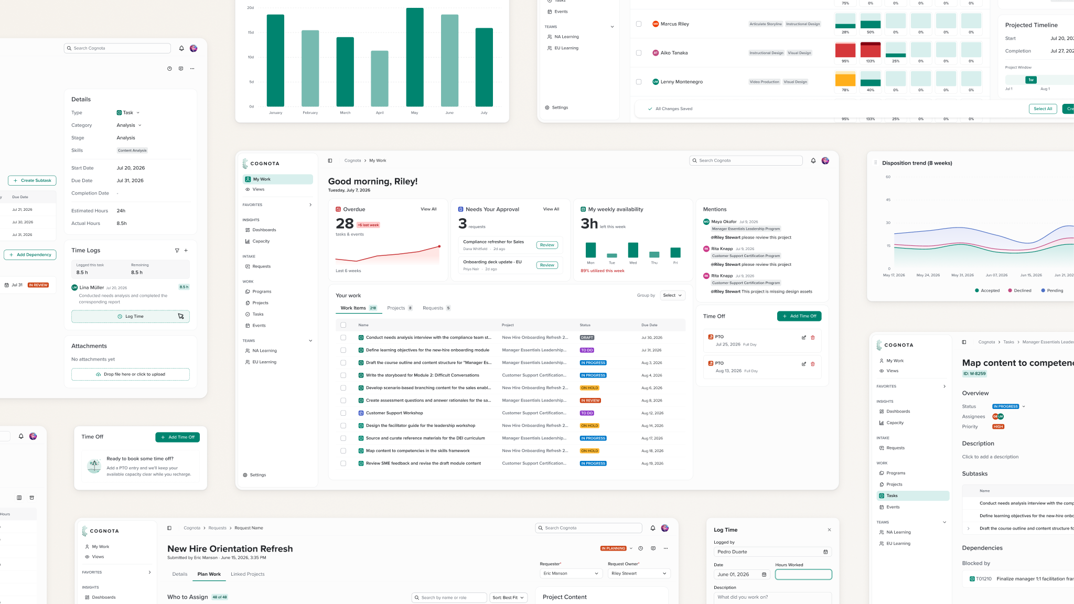Collapse Teams section in My Work sidebar

click(x=310, y=341)
